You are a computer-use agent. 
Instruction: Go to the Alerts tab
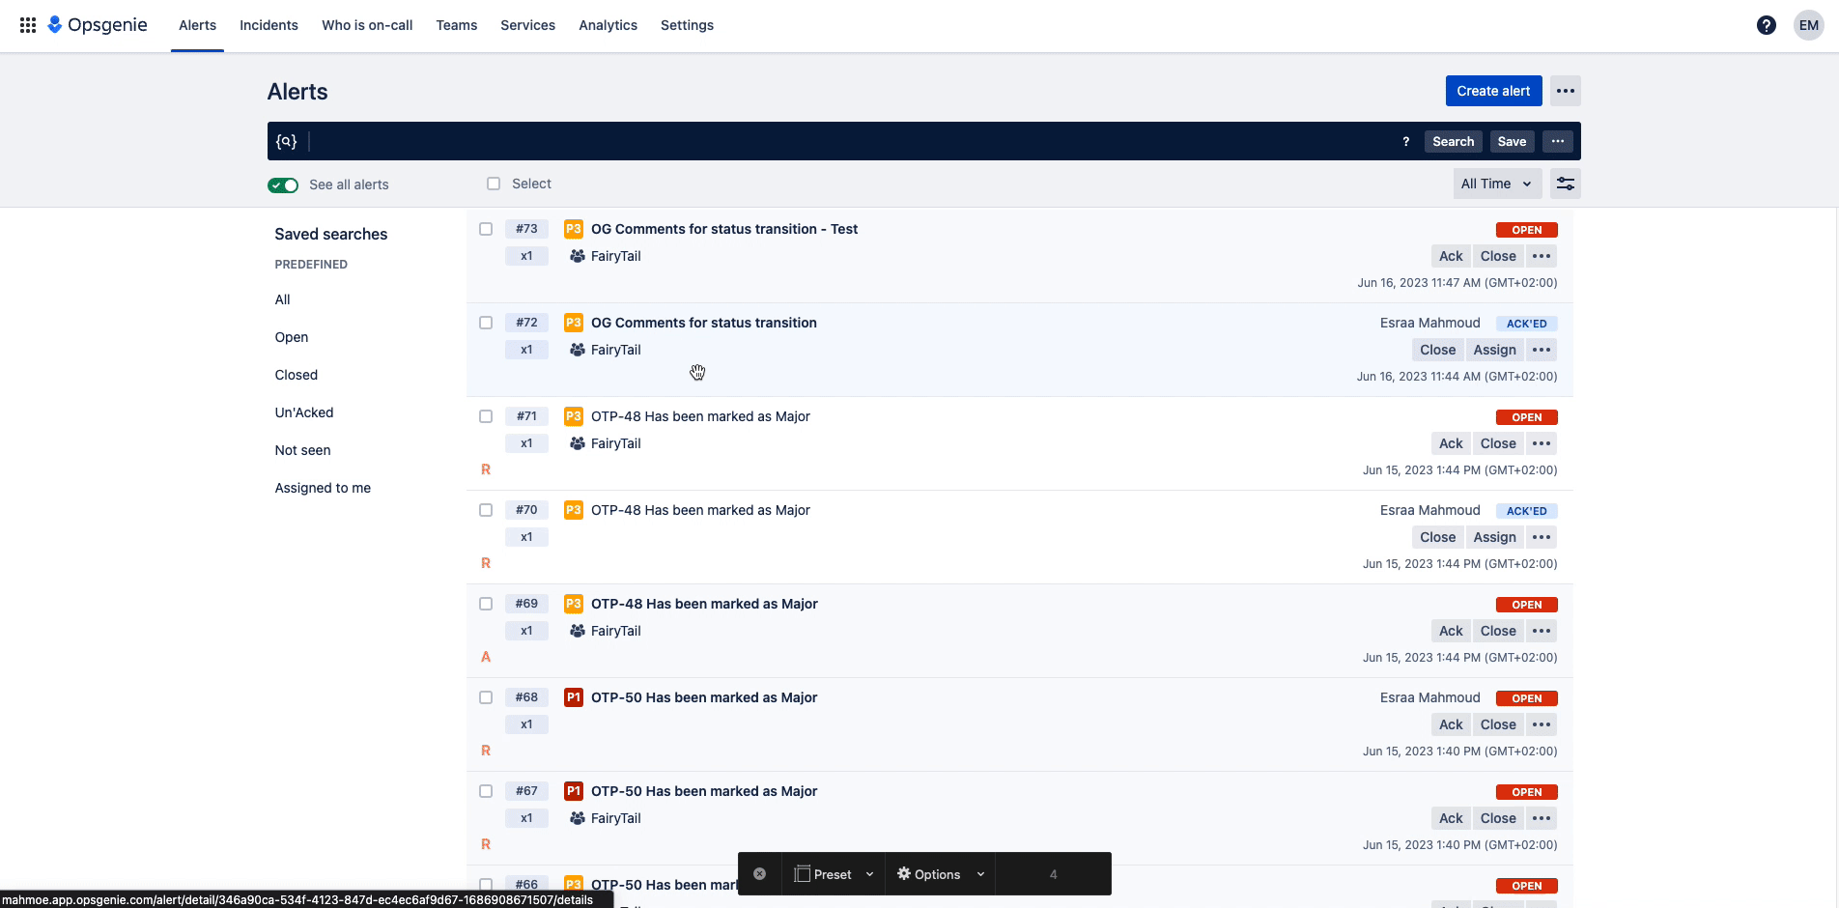(x=197, y=25)
